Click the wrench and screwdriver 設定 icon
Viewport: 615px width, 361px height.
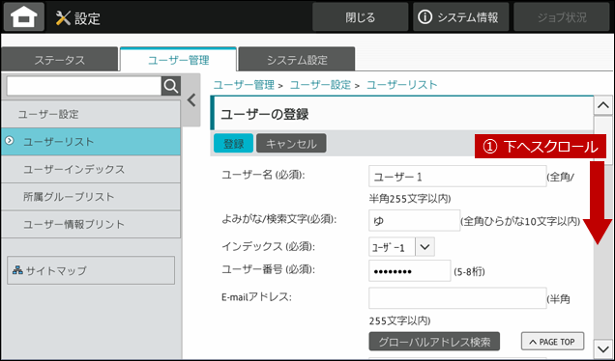(63, 18)
